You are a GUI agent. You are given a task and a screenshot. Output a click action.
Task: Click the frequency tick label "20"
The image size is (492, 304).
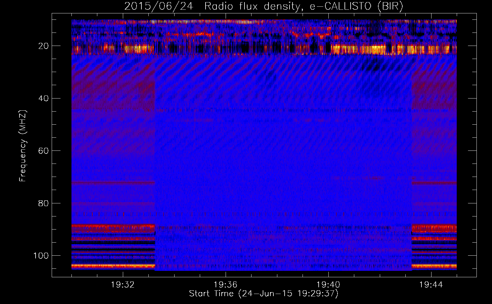point(43,46)
